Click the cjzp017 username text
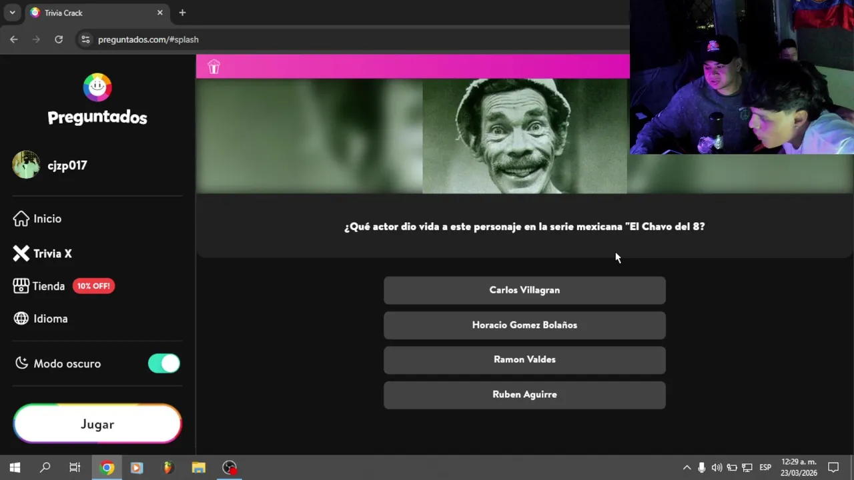 67,165
